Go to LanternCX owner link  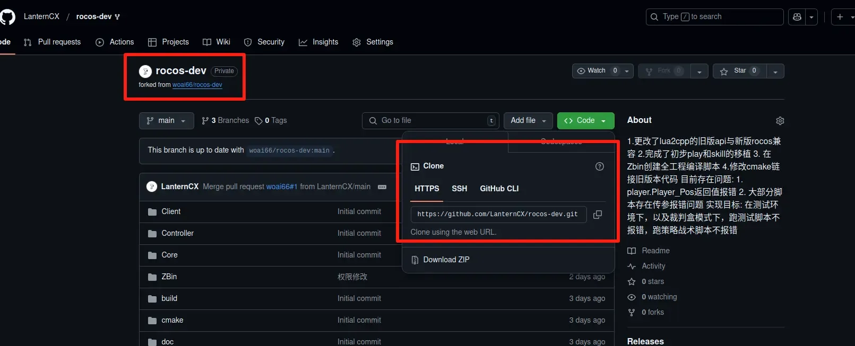pyautogui.click(x=41, y=16)
